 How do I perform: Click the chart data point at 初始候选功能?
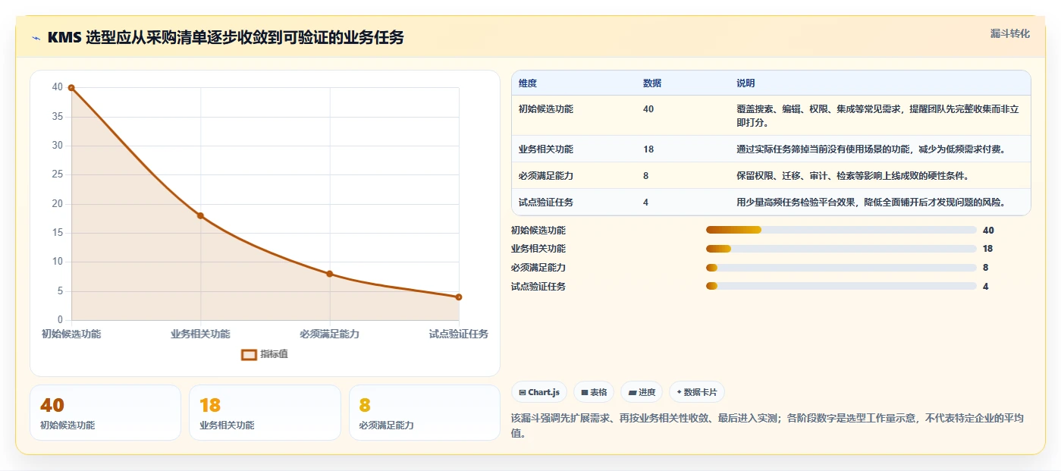click(x=71, y=88)
